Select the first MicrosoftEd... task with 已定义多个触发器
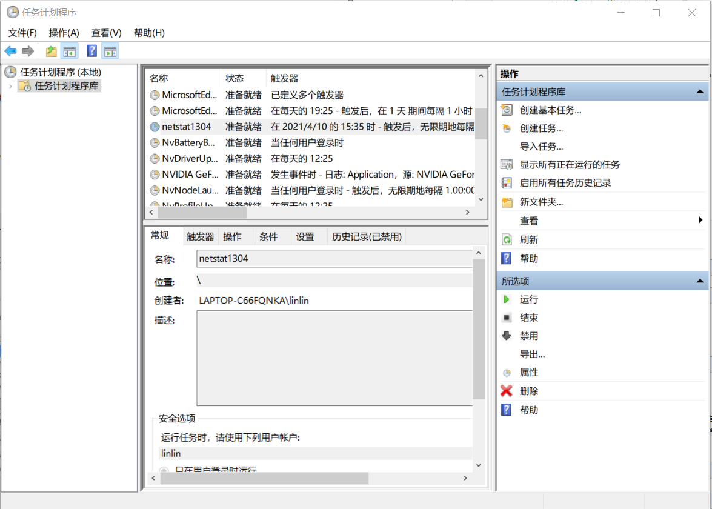 coord(189,95)
